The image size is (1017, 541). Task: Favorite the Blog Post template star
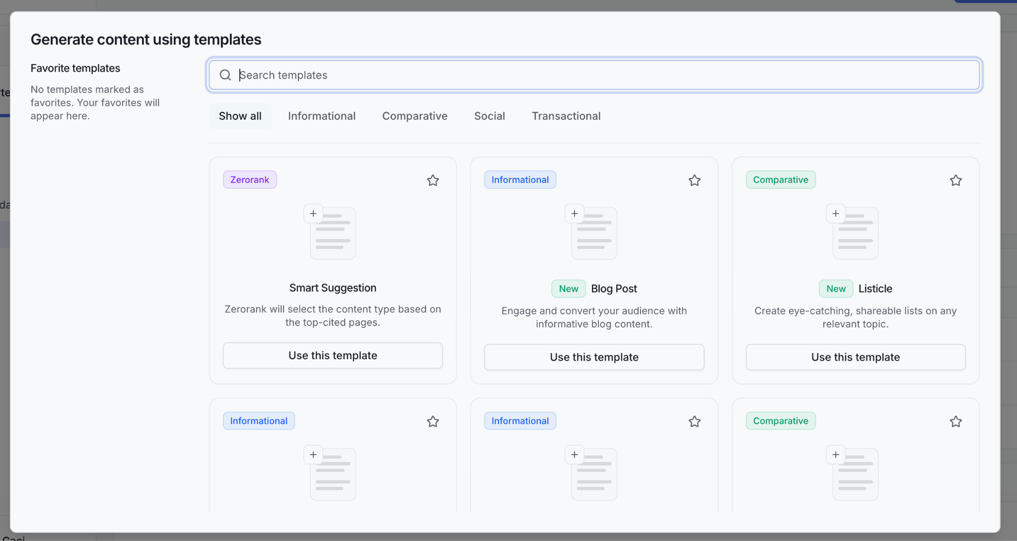coord(694,180)
